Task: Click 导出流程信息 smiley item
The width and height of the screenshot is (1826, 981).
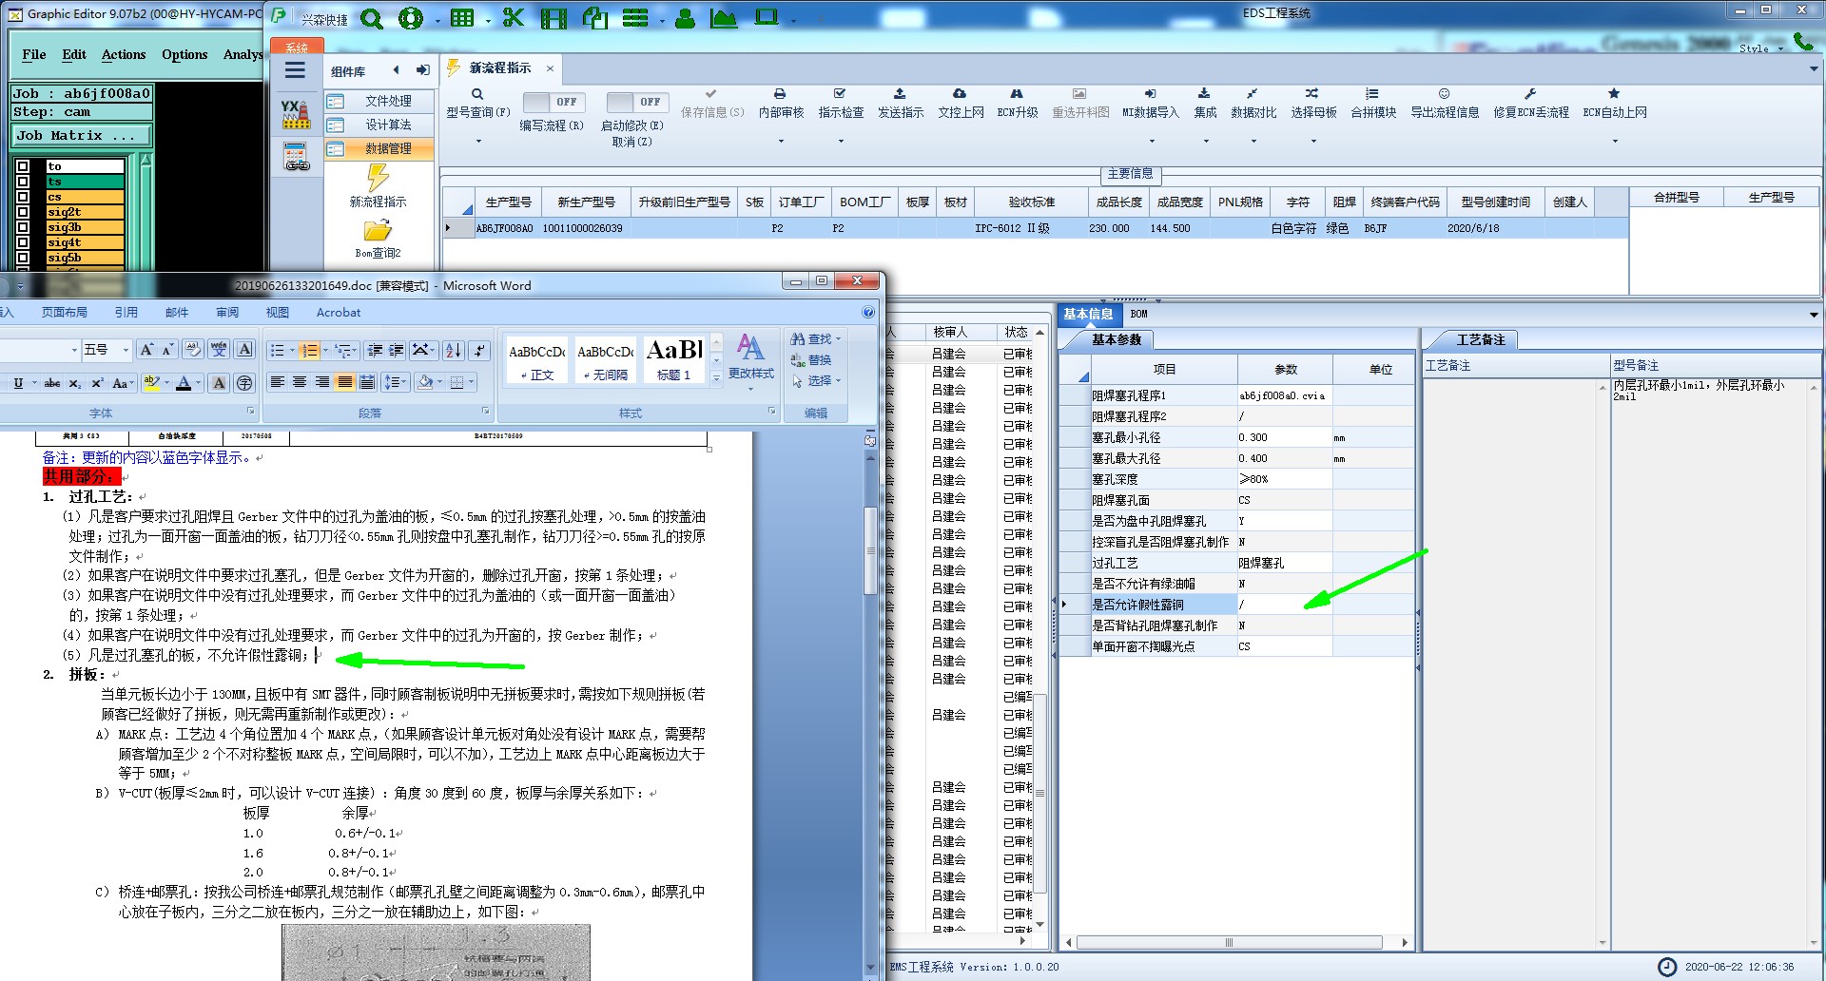Action: click(1445, 103)
